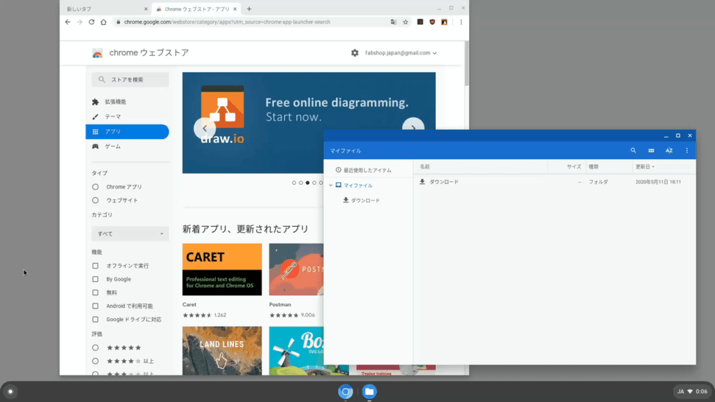Click the Chrome forward arrow
This screenshot has width=715, height=402.
tap(80, 22)
